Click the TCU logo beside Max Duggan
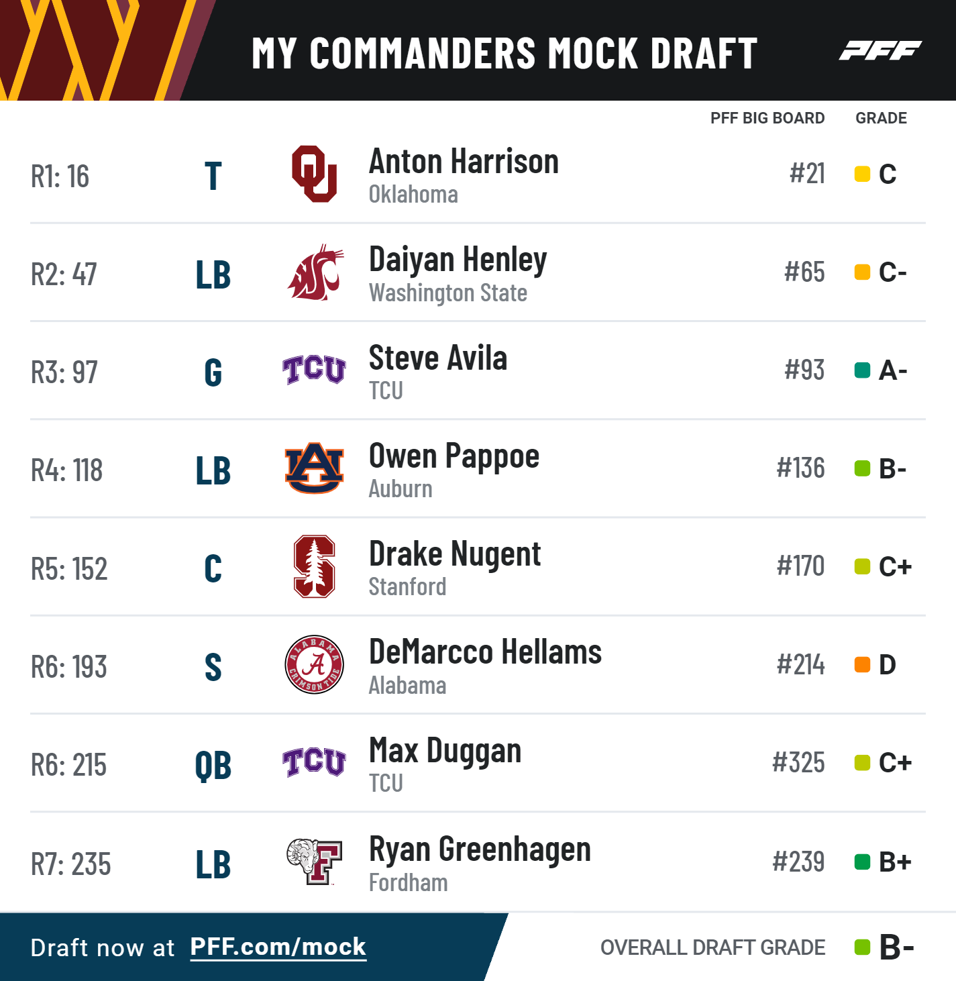 coord(314,762)
